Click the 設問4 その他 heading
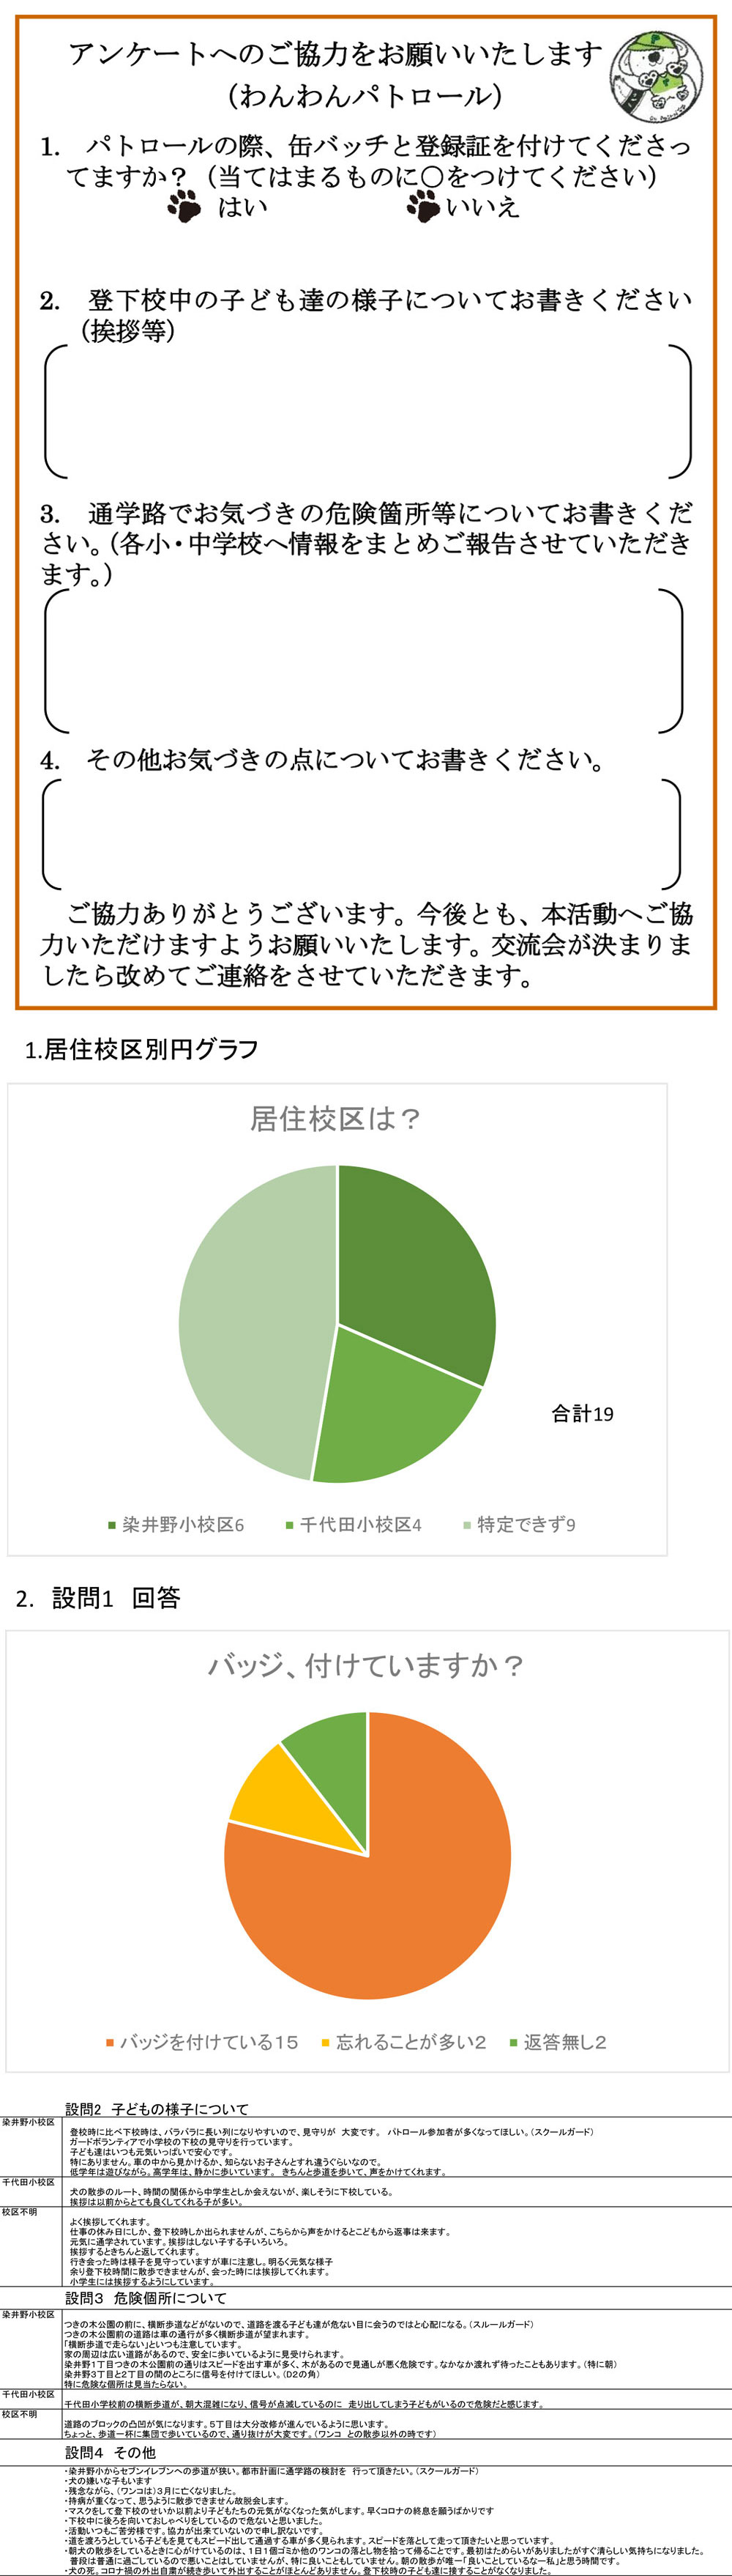This screenshot has width=732, height=2576. [x=111, y=2452]
